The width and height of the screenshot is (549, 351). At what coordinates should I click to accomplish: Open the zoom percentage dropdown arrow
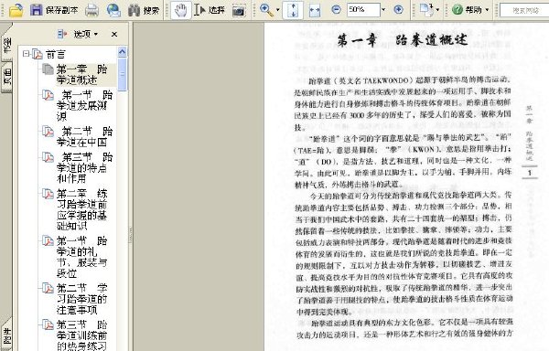(x=383, y=10)
